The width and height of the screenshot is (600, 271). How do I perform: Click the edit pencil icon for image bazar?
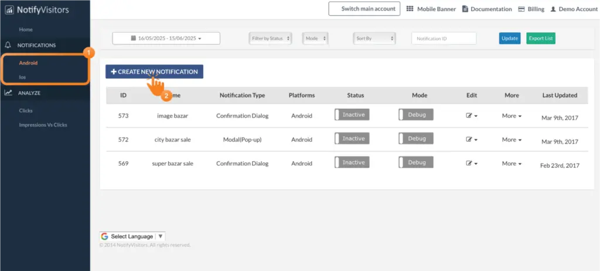[469, 116]
